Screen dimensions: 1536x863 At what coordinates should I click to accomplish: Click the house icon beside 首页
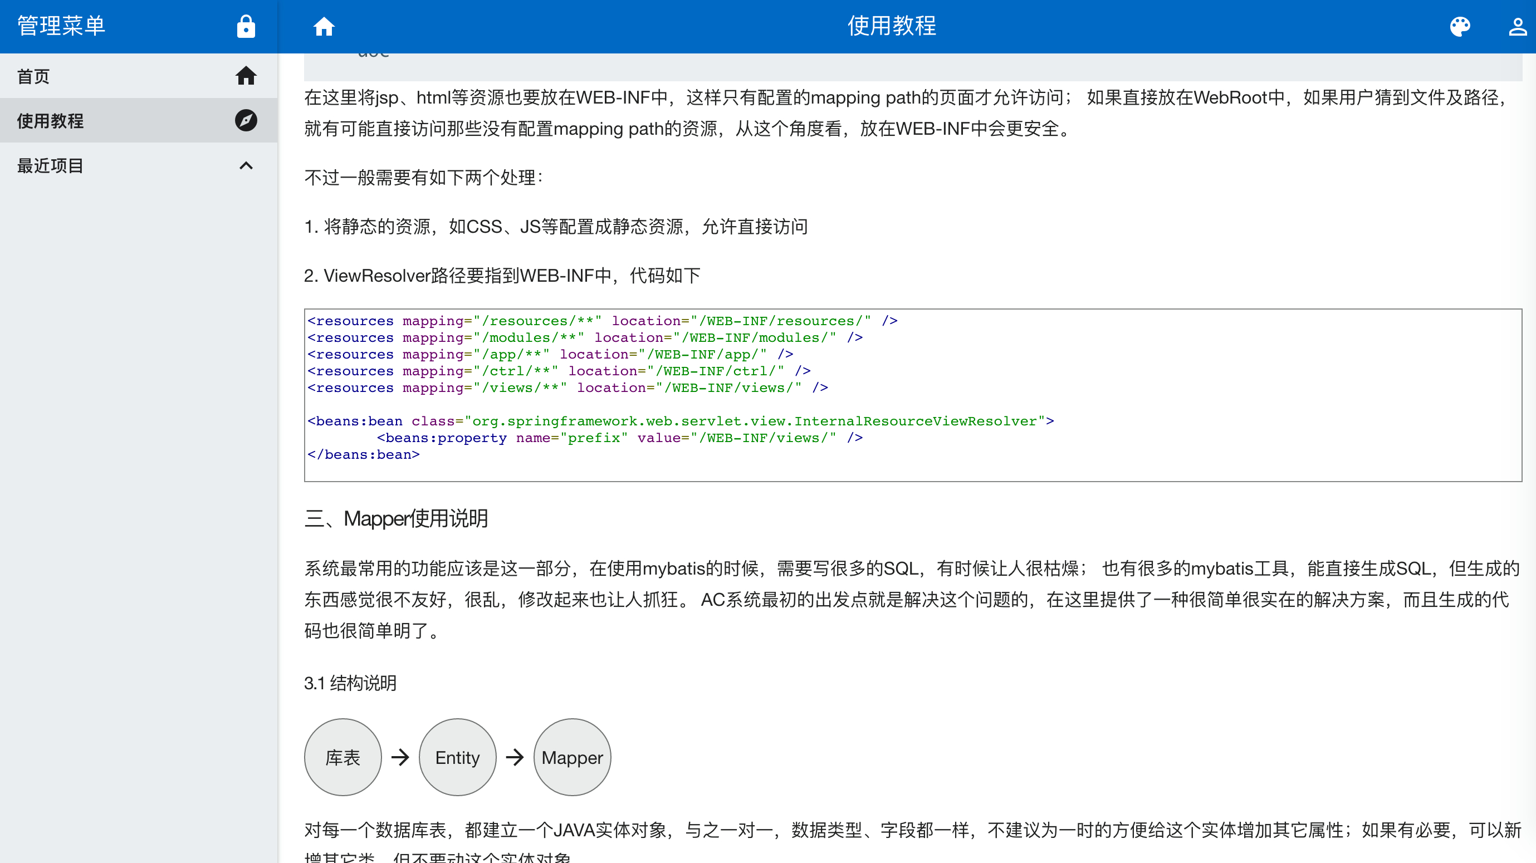pyautogui.click(x=246, y=76)
